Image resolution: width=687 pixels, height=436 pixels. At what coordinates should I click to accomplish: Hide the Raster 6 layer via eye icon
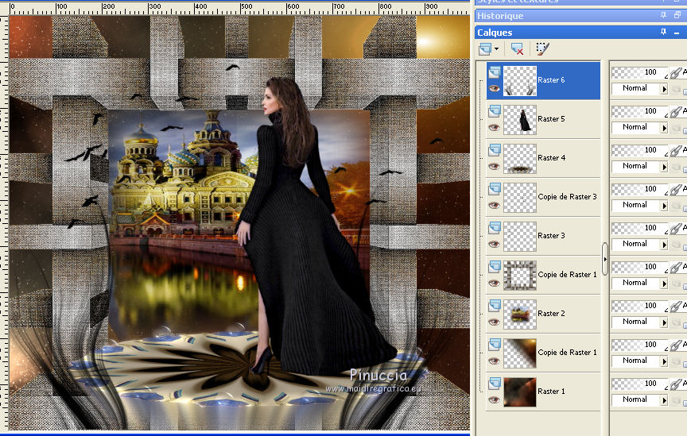495,88
